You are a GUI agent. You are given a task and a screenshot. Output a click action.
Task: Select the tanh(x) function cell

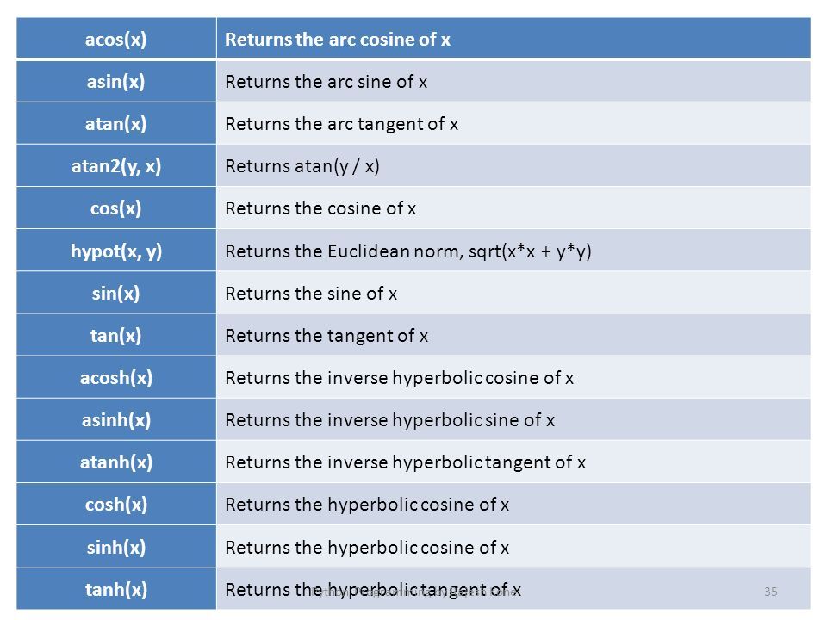point(116,589)
